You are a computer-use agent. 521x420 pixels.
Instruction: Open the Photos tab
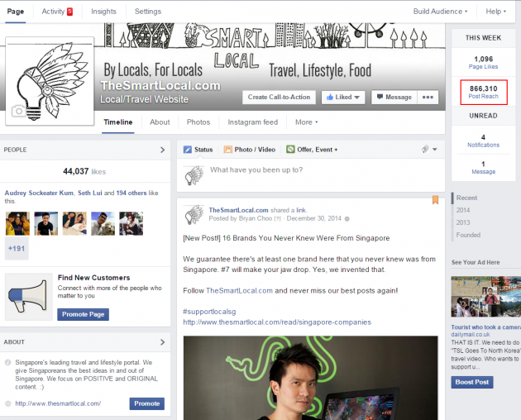point(198,122)
